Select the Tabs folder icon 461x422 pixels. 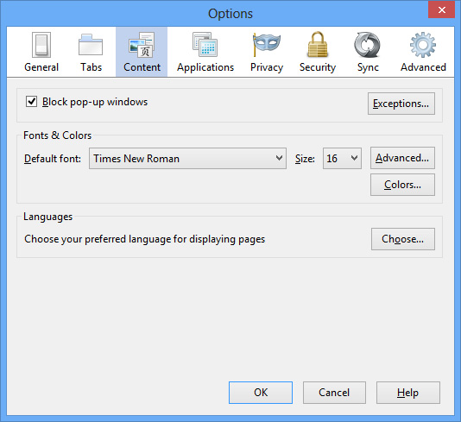point(91,45)
